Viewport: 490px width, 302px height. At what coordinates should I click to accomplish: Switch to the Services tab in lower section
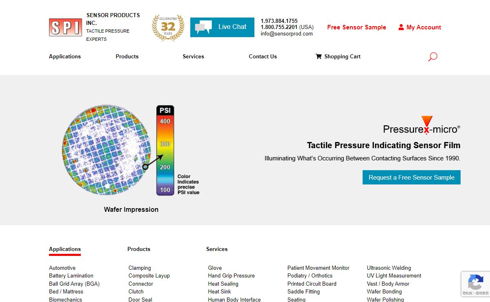(x=217, y=249)
